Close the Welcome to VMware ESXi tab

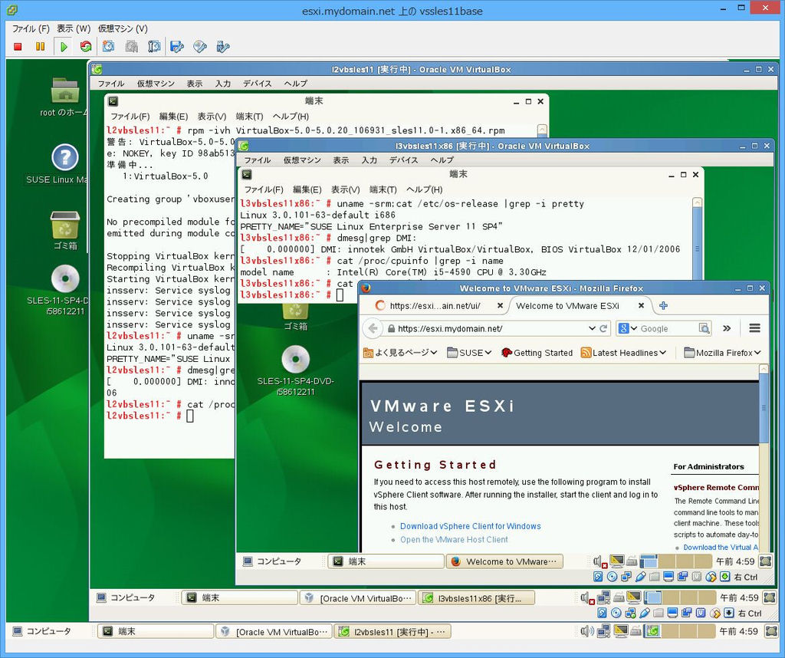tap(641, 305)
